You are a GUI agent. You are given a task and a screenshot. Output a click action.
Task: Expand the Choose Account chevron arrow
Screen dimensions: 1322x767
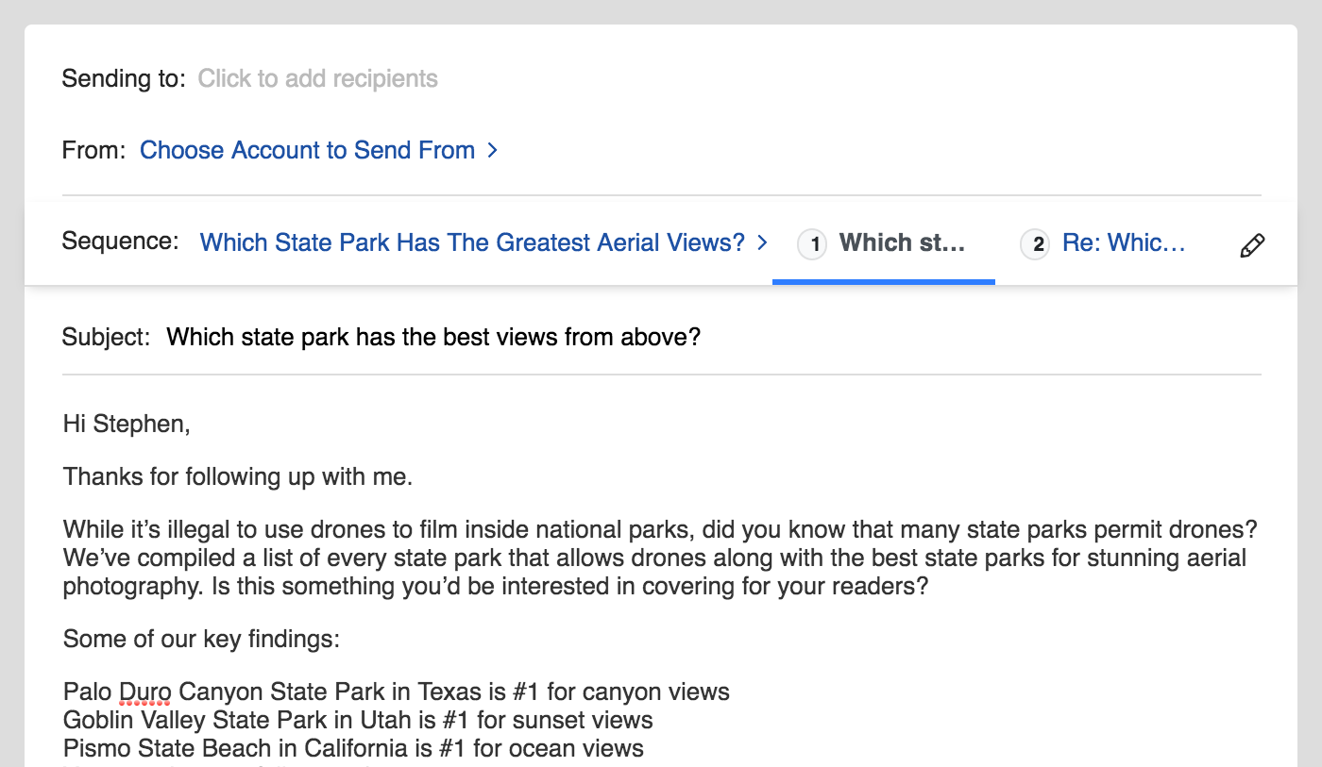[492, 150]
